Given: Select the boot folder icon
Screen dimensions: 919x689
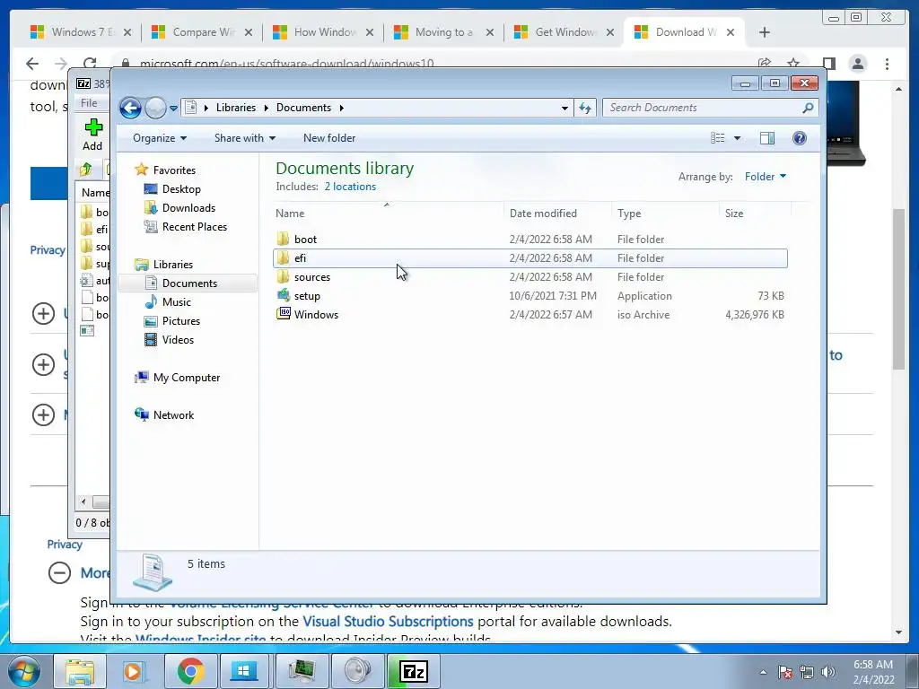Looking at the screenshot, I should tap(283, 239).
